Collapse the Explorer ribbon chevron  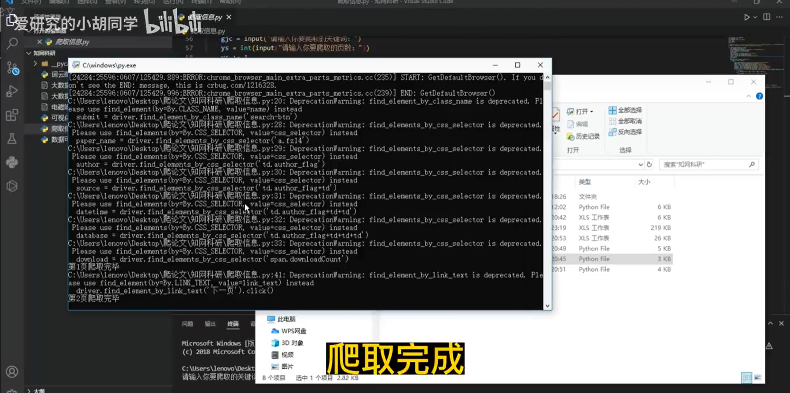pyautogui.click(x=748, y=96)
